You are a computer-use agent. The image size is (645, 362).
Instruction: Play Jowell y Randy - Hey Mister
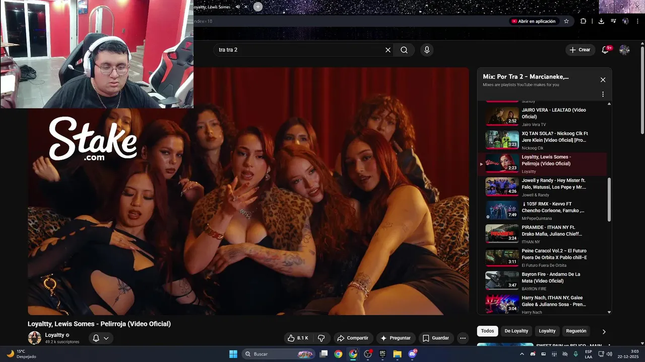point(543,187)
